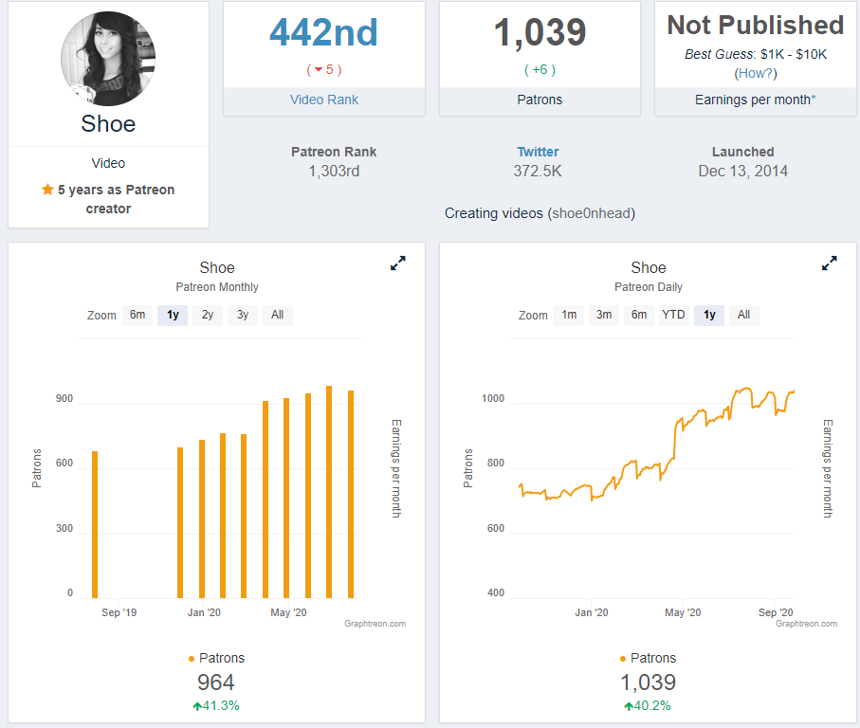Click the 442nd rank number

point(323,32)
